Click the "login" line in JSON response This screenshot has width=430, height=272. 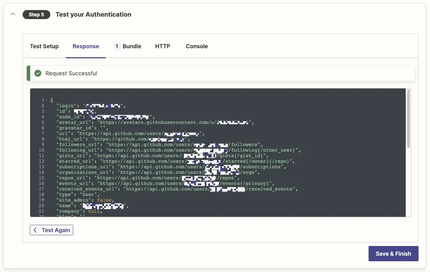(91, 105)
